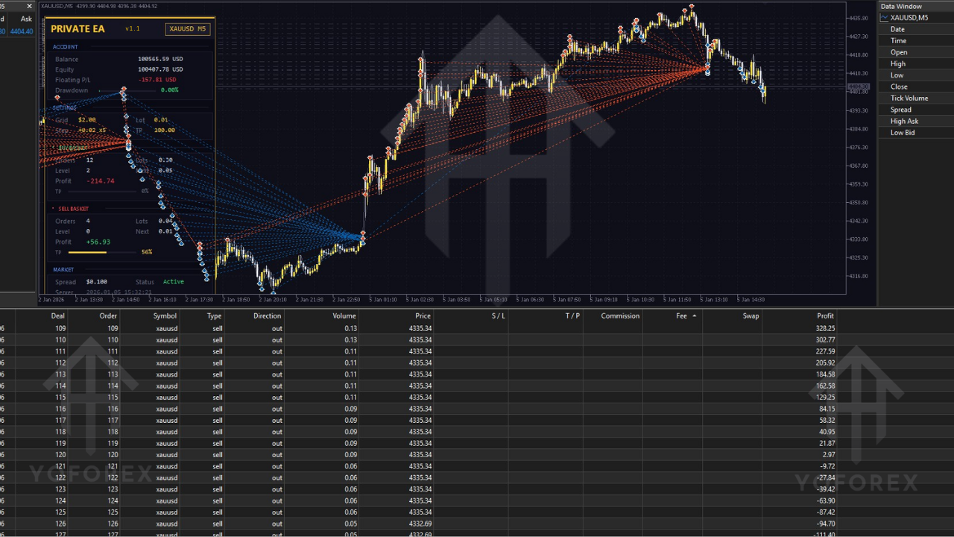
Task: Expand the MARKET section of the EA panel
Action: [63, 269]
